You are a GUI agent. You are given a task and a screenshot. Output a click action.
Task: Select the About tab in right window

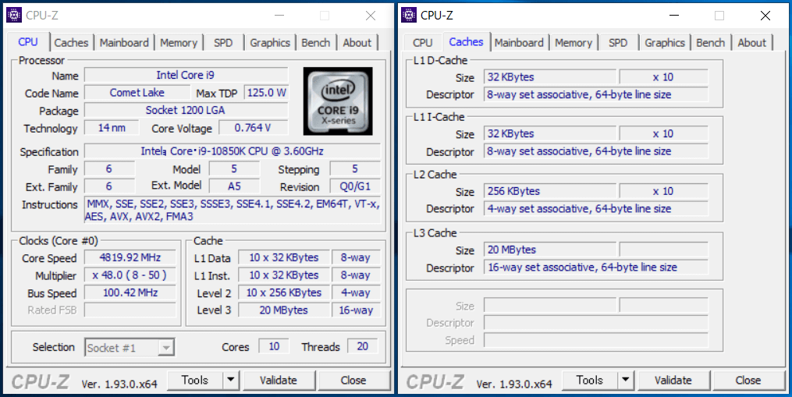pyautogui.click(x=752, y=43)
